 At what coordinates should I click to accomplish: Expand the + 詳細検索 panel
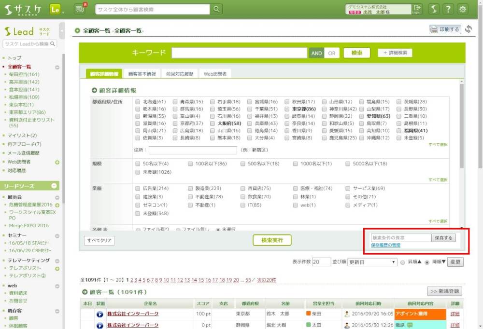point(396,53)
